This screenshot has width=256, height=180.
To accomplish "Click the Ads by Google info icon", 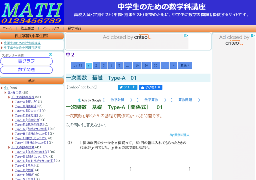I will pyautogui.click(x=80, y=100).
